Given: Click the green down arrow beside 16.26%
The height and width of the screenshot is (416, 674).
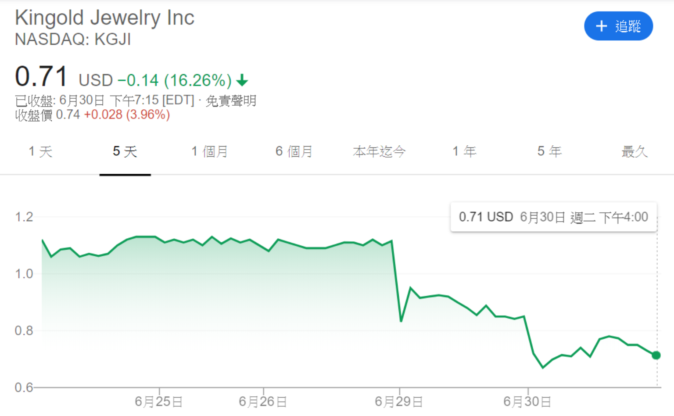Looking at the screenshot, I should [x=242, y=80].
